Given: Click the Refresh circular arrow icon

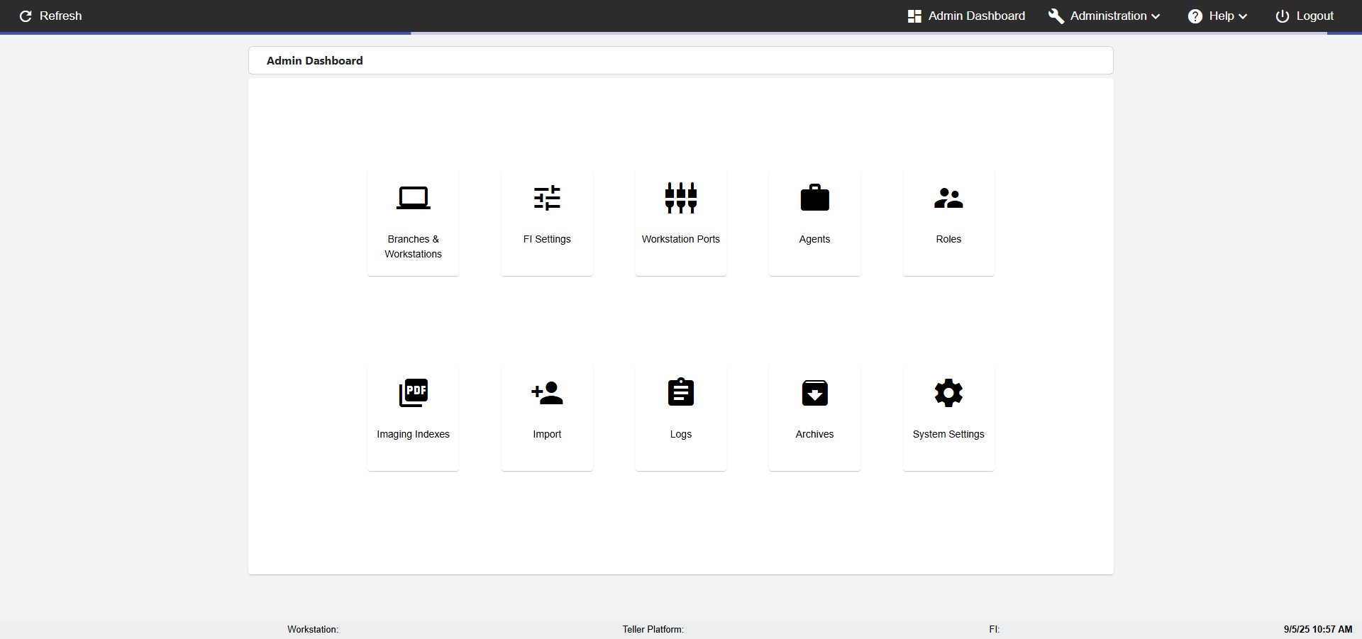Looking at the screenshot, I should pyautogui.click(x=26, y=16).
